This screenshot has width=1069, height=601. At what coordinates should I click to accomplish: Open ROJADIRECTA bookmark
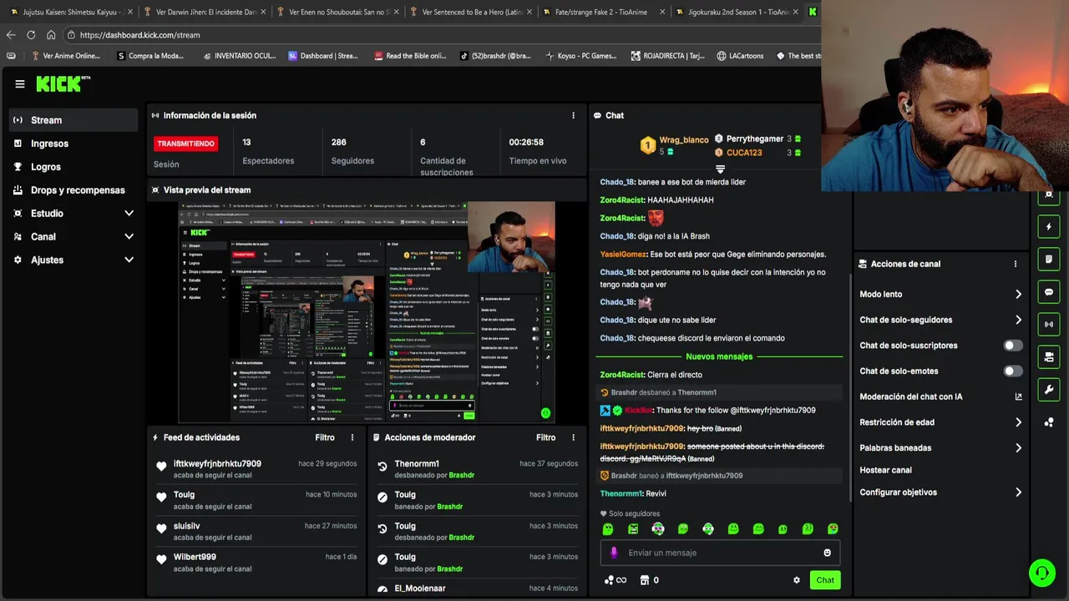(667, 56)
